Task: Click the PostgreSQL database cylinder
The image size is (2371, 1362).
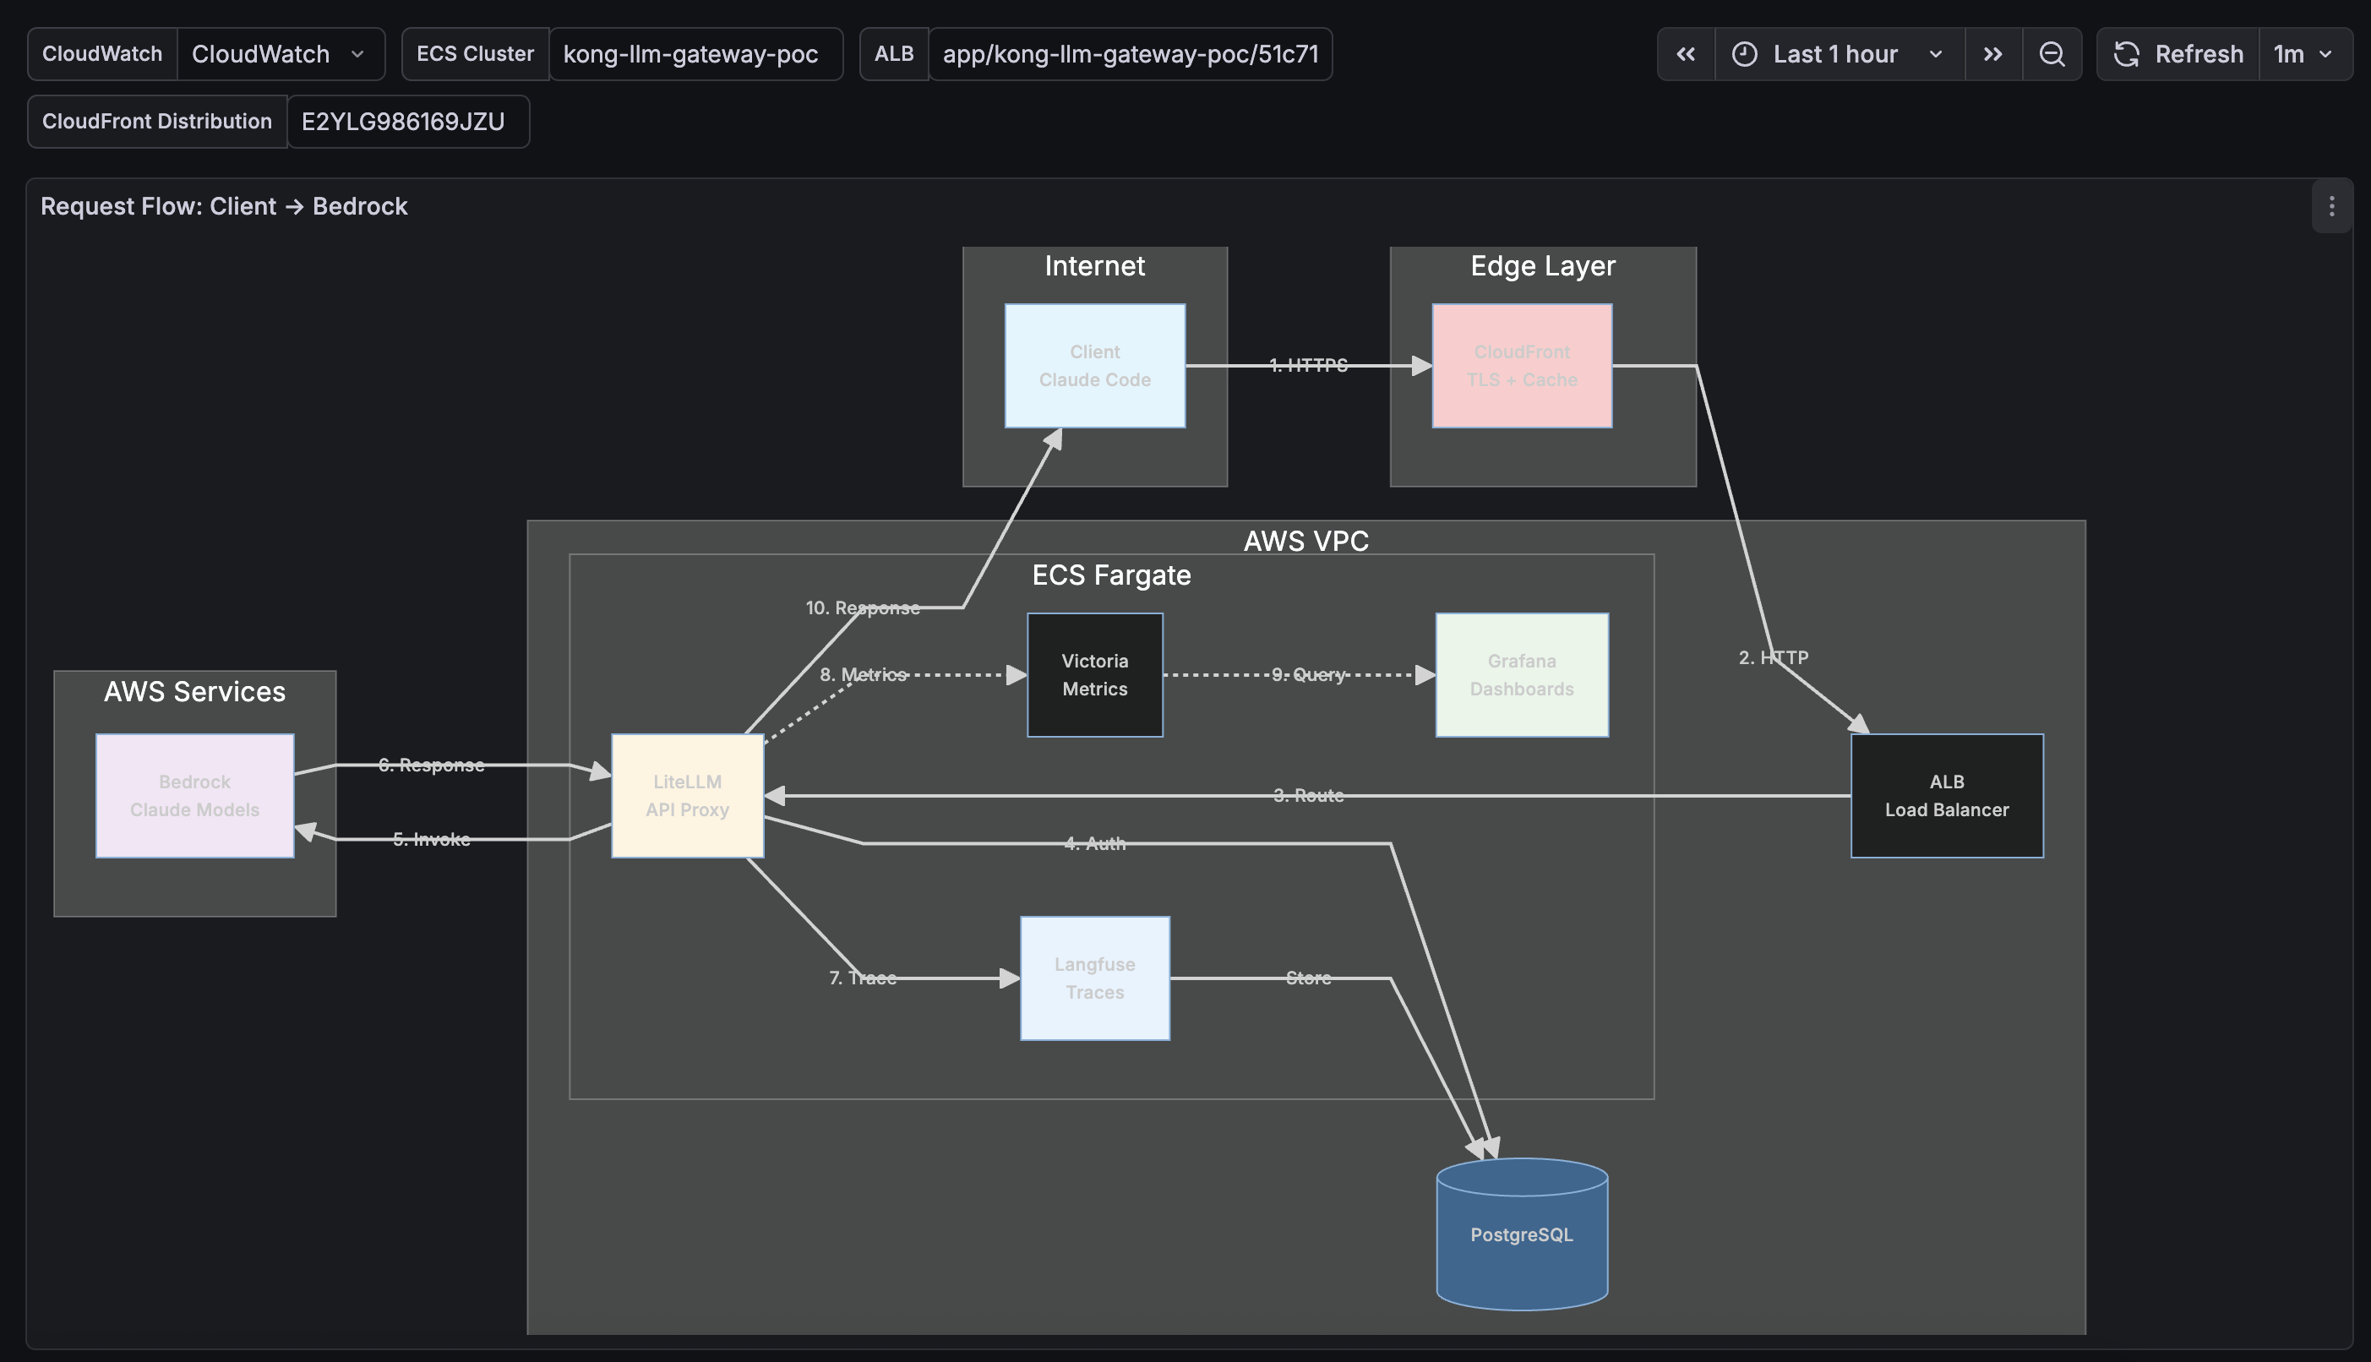Action: [1522, 1234]
